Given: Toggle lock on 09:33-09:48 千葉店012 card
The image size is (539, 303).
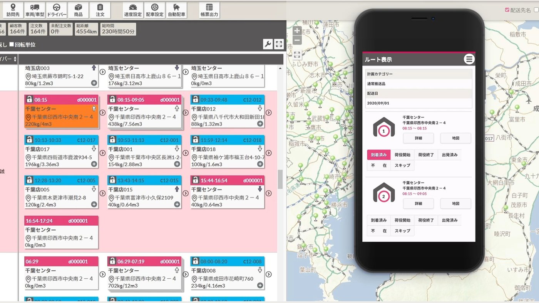Looking at the screenshot, I should (195, 99).
